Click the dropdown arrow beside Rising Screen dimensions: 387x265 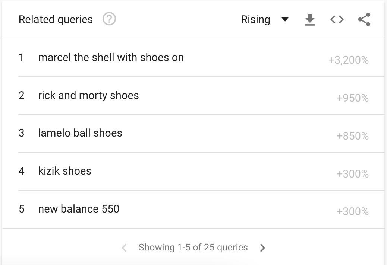[x=285, y=20]
